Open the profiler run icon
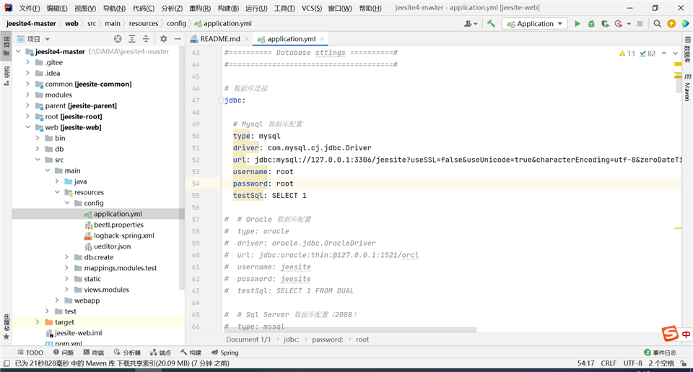This screenshot has width=693, height=372. [x=619, y=24]
